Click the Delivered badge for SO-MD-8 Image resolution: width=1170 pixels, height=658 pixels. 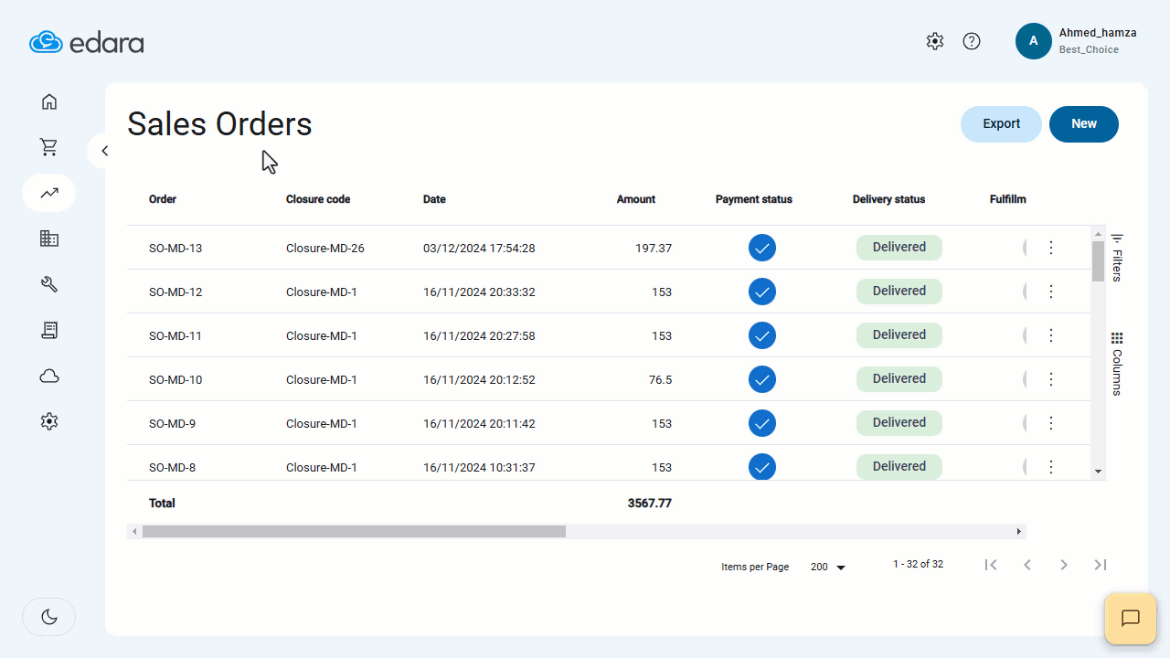(x=899, y=466)
